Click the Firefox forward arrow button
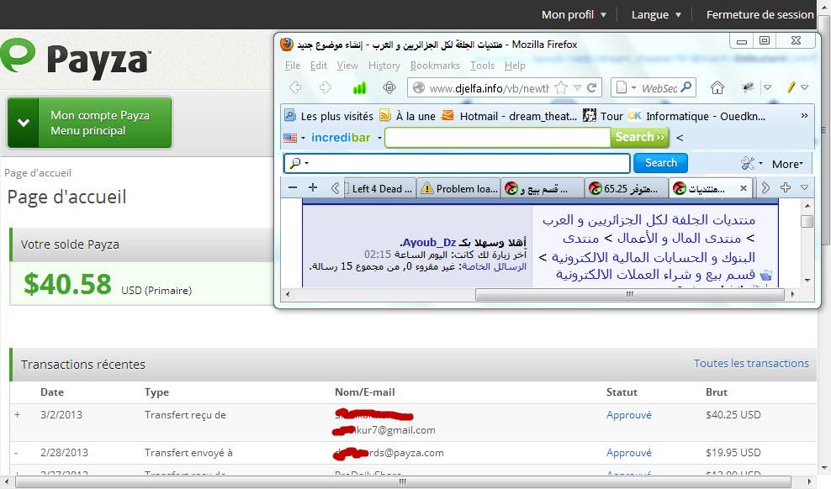Image resolution: width=831 pixels, height=489 pixels. click(x=325, y=87)
